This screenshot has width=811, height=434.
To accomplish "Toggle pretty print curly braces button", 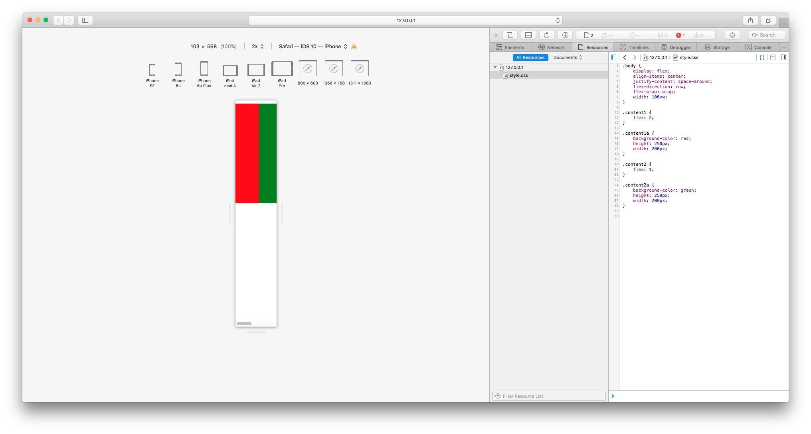I will 762,57.
